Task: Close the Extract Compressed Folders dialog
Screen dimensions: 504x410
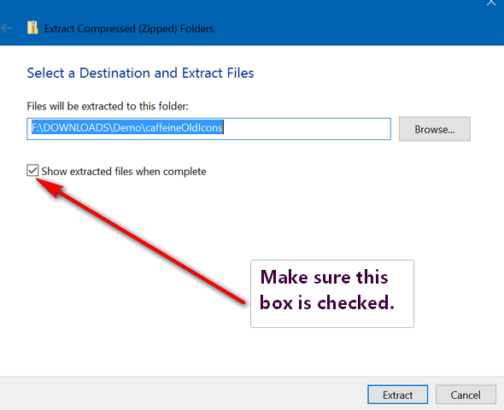Action: coord(491,3)
